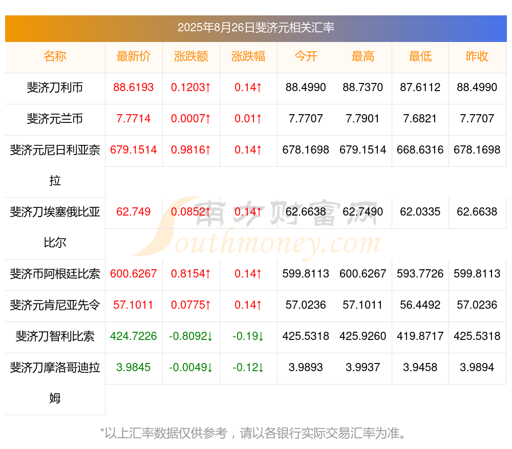This screenshot has height=449, width=512.
Task: Click the low value 668.6316
Action: [x=420, y=150]
